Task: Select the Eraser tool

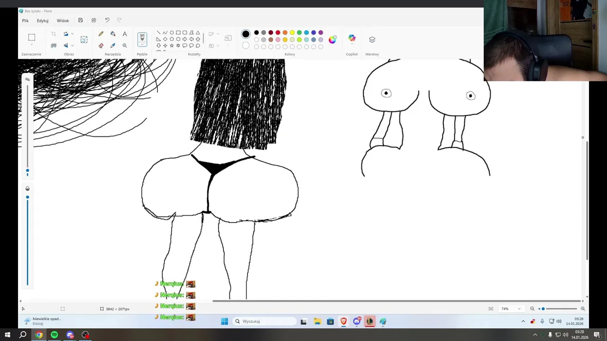Action: (x=101, y=45)
